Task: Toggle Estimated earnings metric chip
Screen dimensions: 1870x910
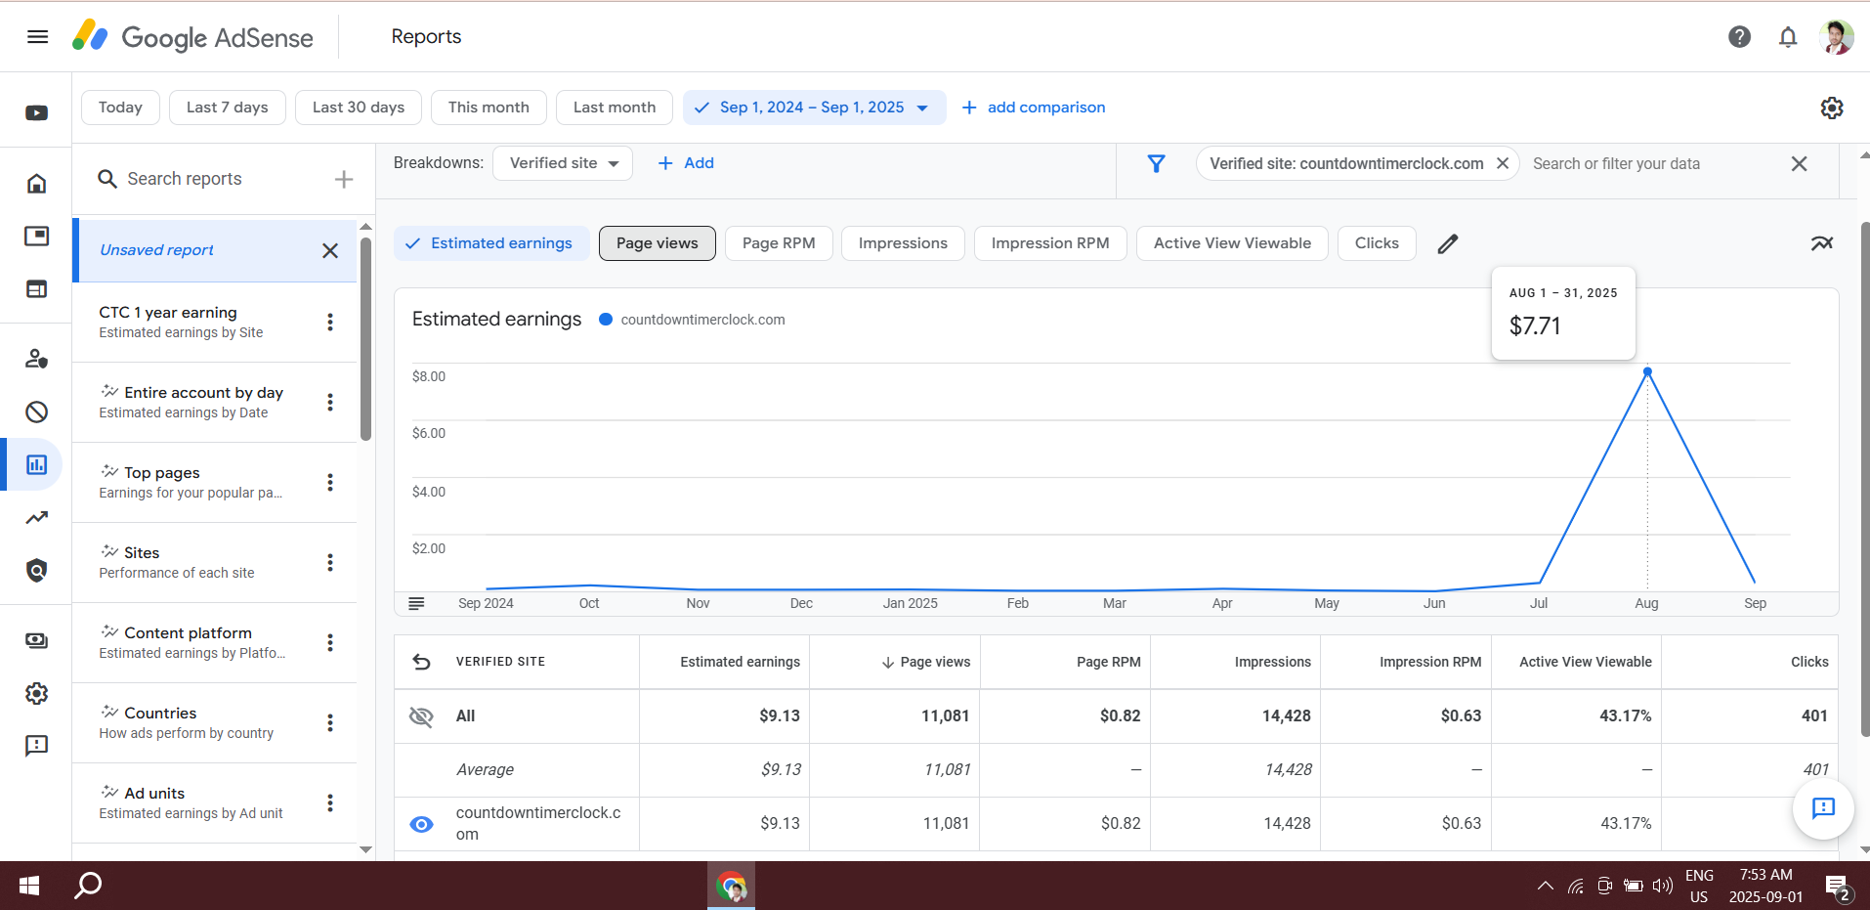Action: click(491, 243)
